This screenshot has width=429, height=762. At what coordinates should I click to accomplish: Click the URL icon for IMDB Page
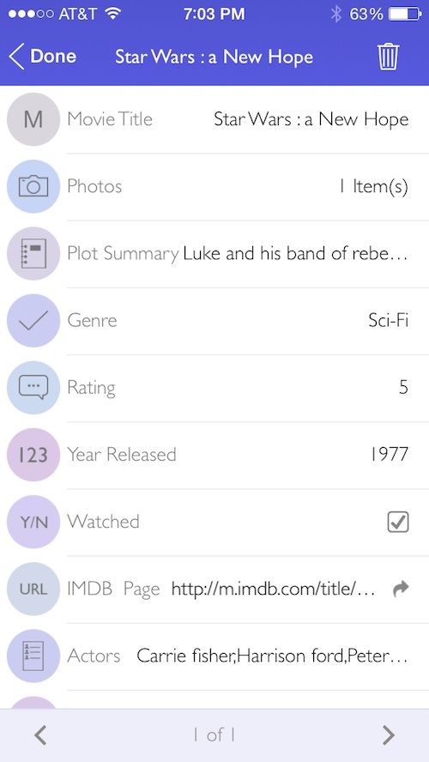click(33, 589)
